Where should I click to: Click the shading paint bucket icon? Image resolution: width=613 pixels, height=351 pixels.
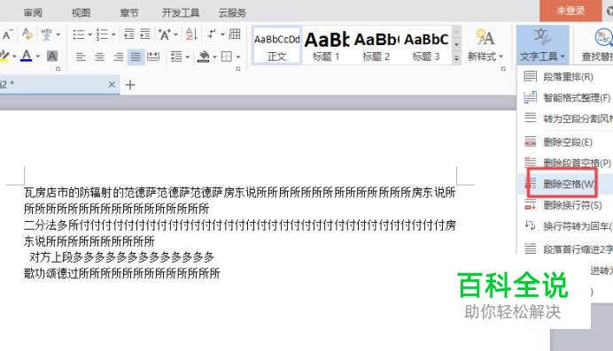(x=203, y=57)
